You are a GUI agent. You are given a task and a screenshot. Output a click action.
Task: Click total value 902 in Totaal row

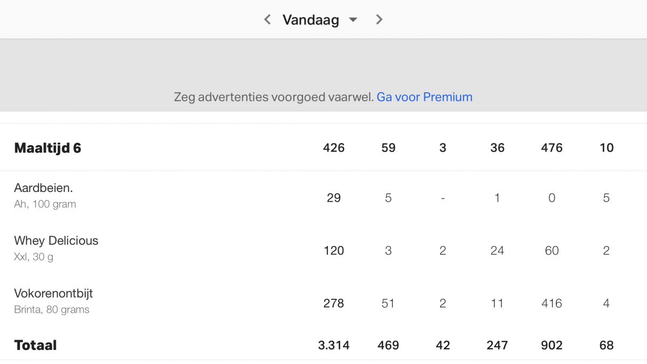coord(552,345)
